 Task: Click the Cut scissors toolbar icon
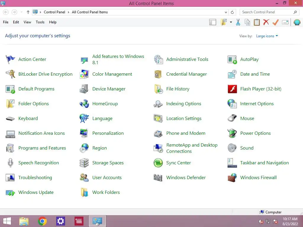pos(238,22)
